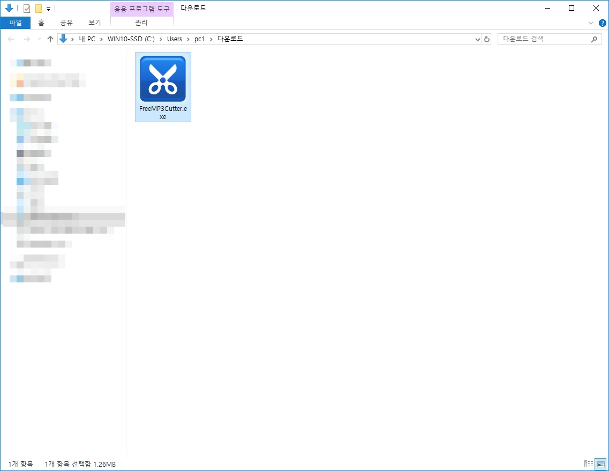Open the address bar history dropdown
The width and height of the screenshot is (609, 471).
[478, 39]
